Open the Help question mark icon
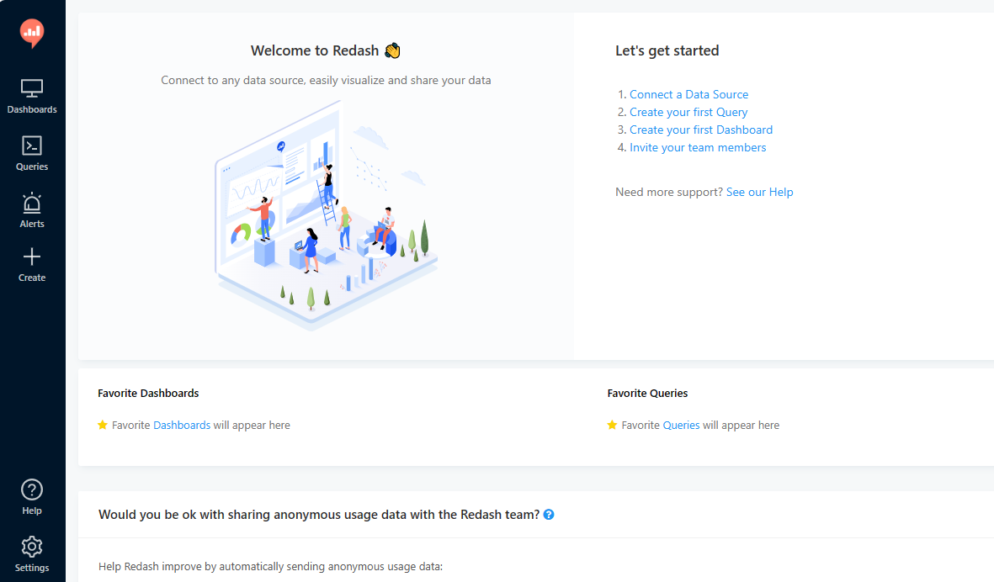 tap(32, 490)
